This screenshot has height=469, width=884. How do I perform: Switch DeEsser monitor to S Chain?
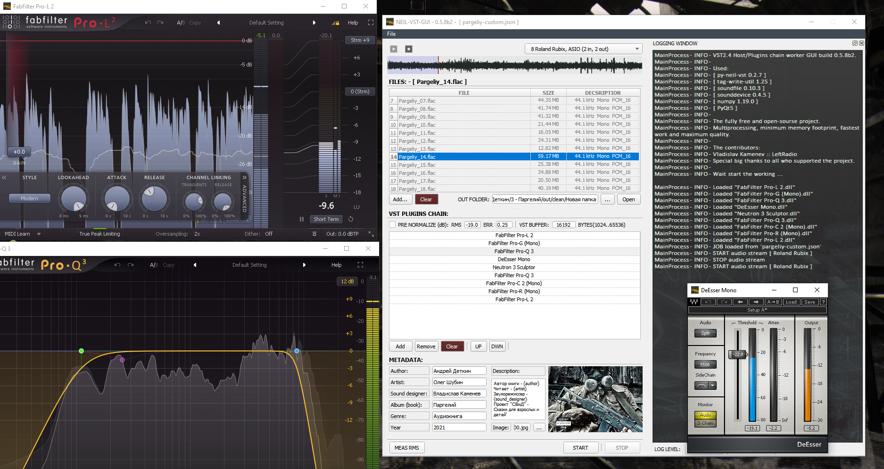pyautogui.click(x=705, y=423)
